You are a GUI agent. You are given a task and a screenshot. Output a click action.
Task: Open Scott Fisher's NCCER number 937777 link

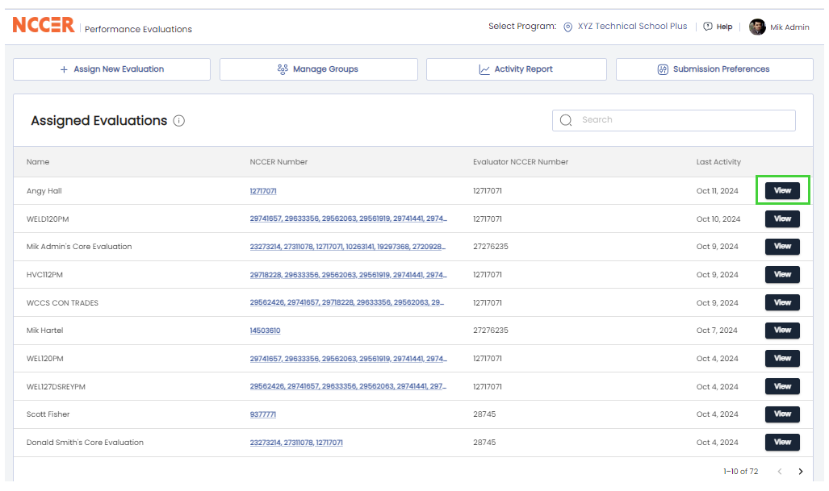coord(264,414)
